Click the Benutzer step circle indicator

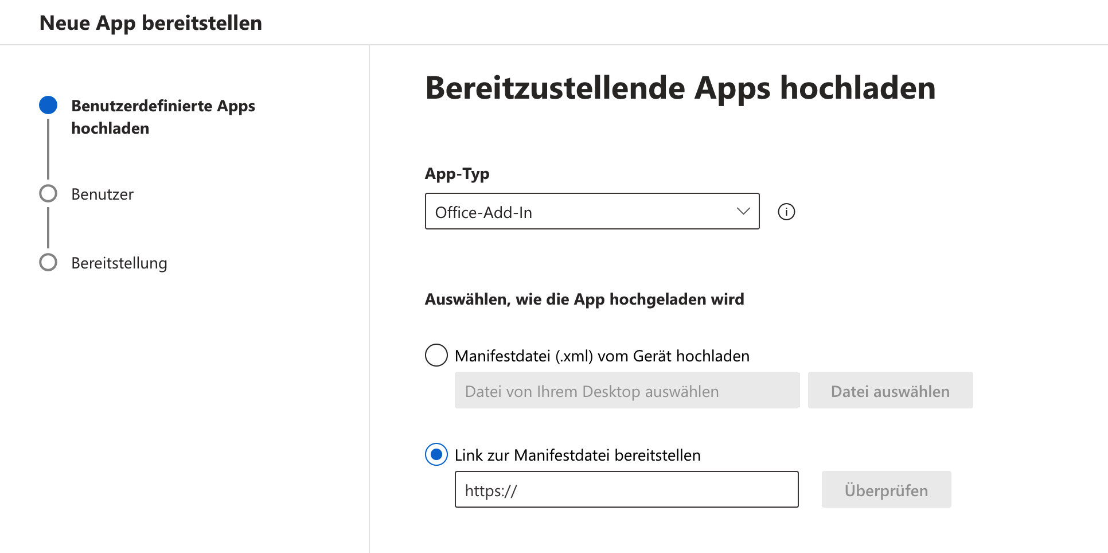pyautogui.click(x=48, y=194)
